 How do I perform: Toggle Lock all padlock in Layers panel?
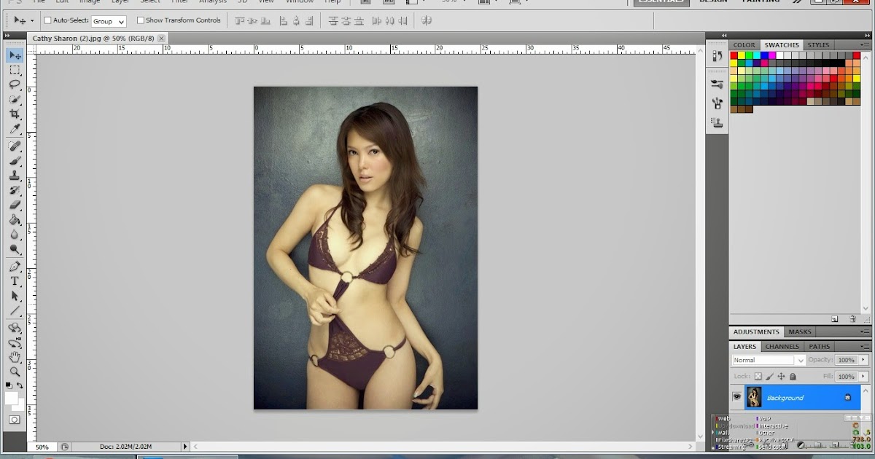point(793,377)
